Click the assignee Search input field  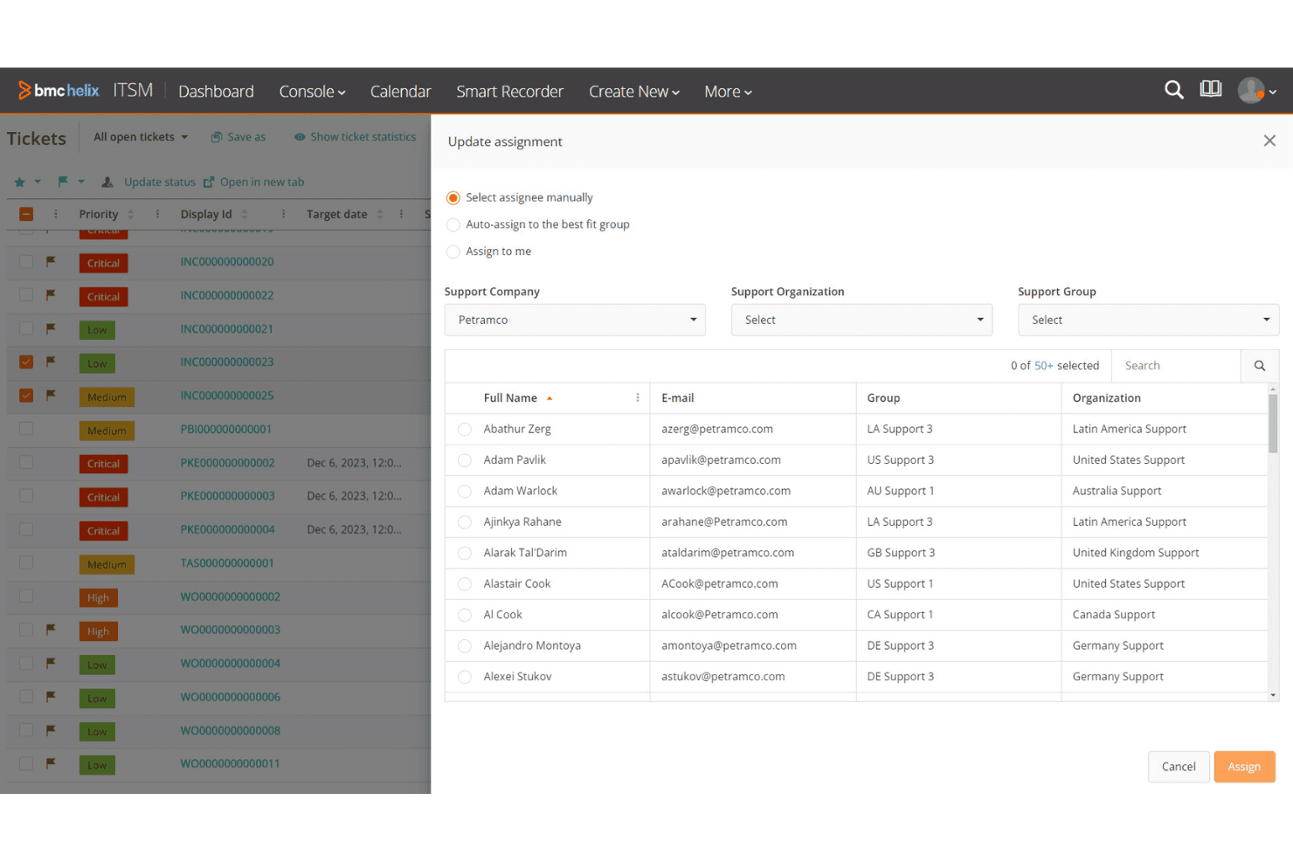coord(1176,366)
